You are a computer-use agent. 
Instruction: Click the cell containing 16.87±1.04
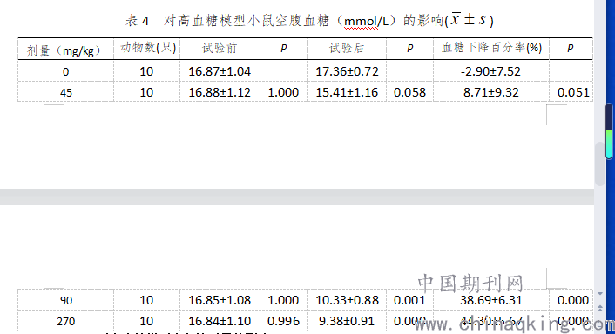coord(220,71)
